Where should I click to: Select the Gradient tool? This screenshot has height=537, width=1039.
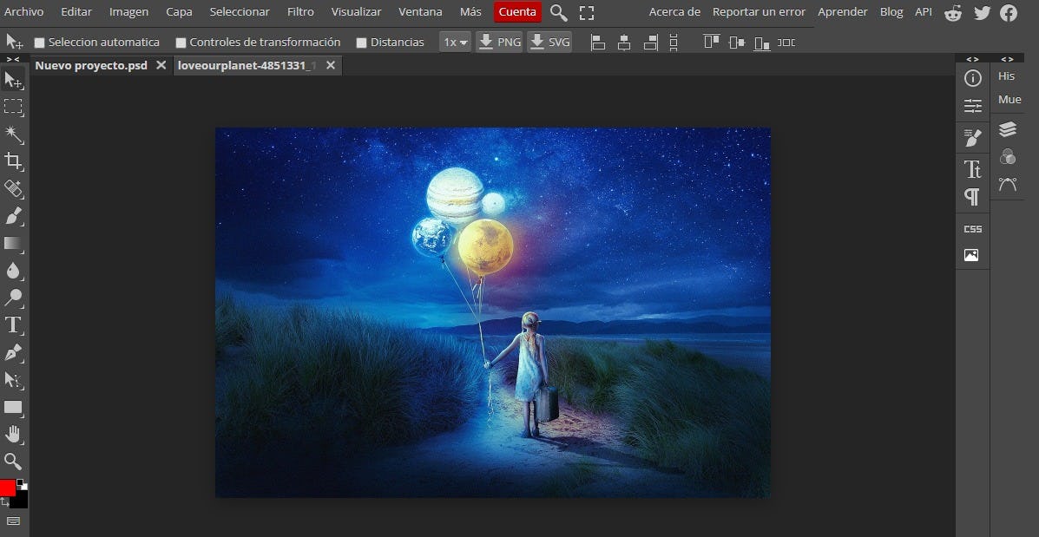coord(13,244)
